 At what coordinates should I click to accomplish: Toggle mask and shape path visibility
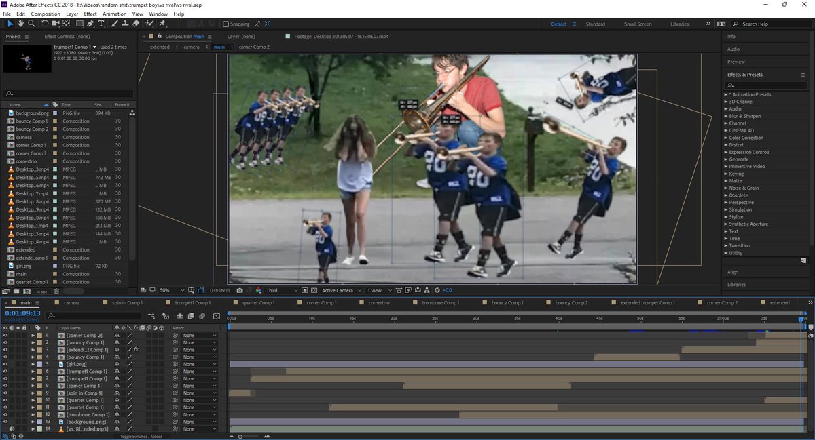[201, 290]
